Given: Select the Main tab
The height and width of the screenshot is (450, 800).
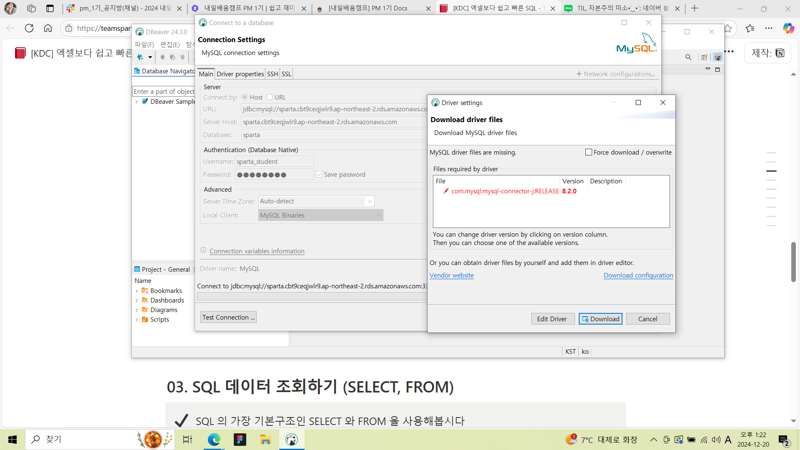Looking at the screenshot, I should pos(206,74).
